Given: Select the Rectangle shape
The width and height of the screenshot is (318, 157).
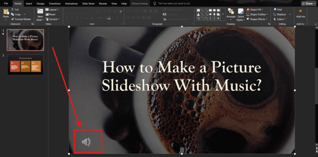Looking at the screenshot, I should [210, 10].
